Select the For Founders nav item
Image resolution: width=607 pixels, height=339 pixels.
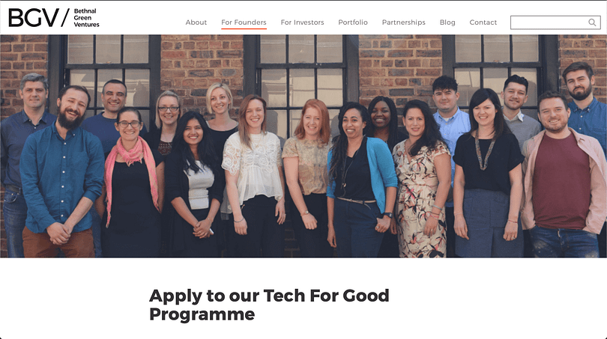244,22
